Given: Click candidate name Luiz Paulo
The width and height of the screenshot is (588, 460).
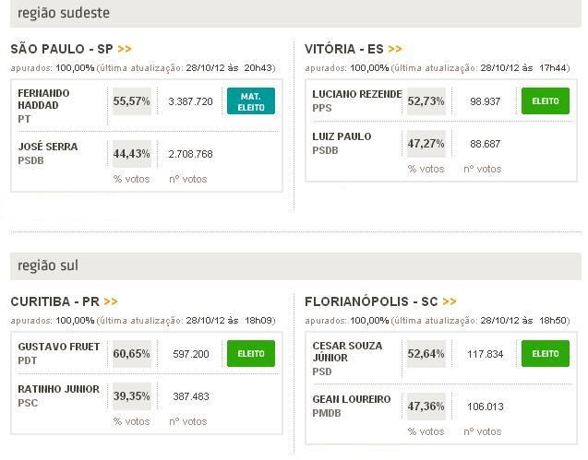Looking at the screenshot, I should tap(342, 136).
